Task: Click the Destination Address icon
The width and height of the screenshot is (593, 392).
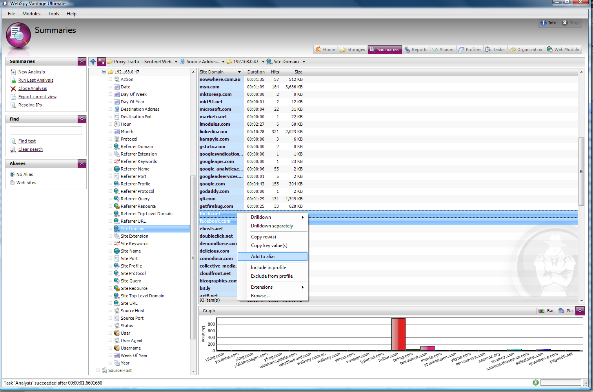Action: pos(117,109)
